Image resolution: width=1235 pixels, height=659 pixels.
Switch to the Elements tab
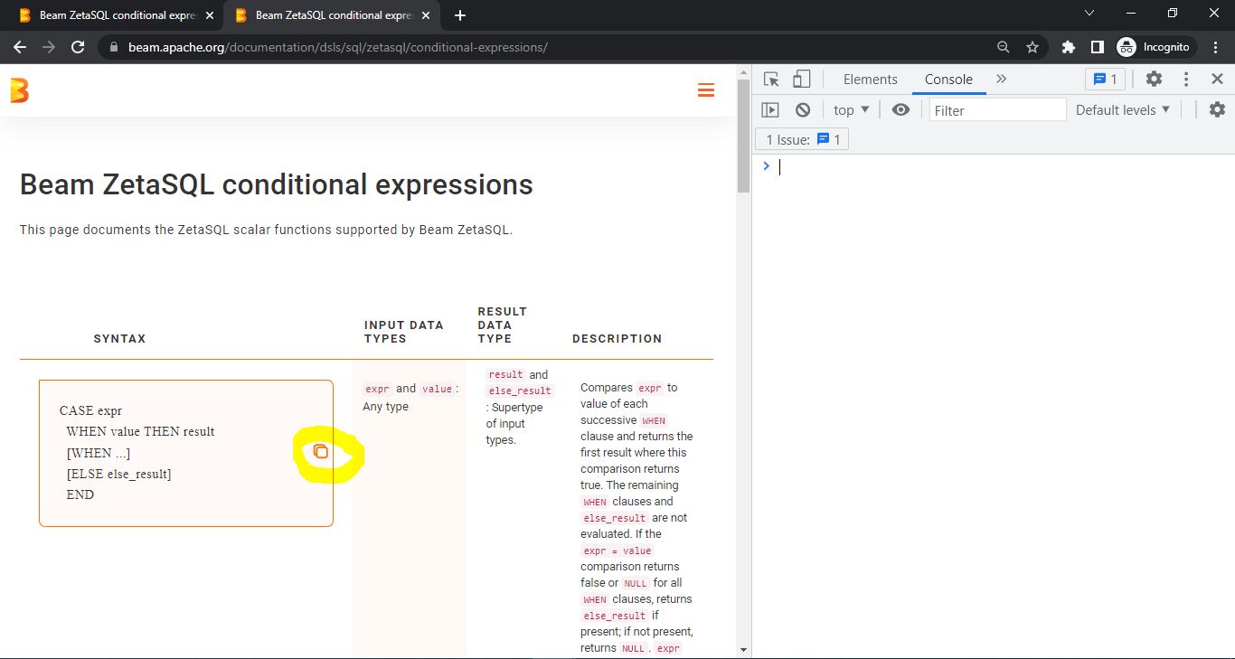(x=870, y=80)
